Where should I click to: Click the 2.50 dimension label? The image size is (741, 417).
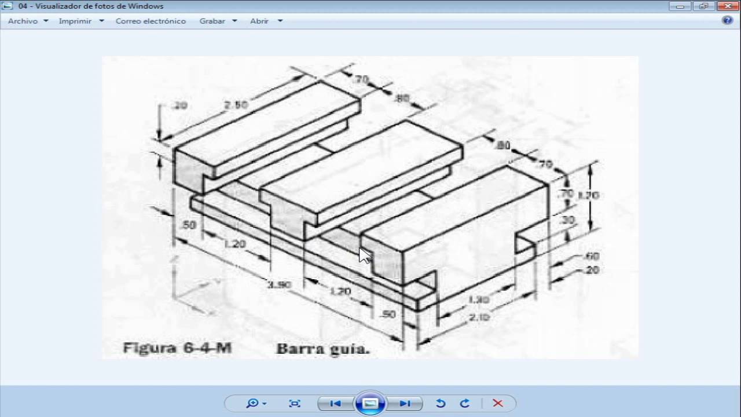click(x=236, y=105)
